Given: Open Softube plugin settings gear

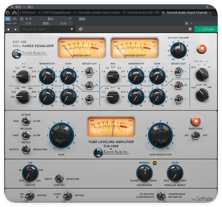Looking at the screenshot, I should [190, 29].
